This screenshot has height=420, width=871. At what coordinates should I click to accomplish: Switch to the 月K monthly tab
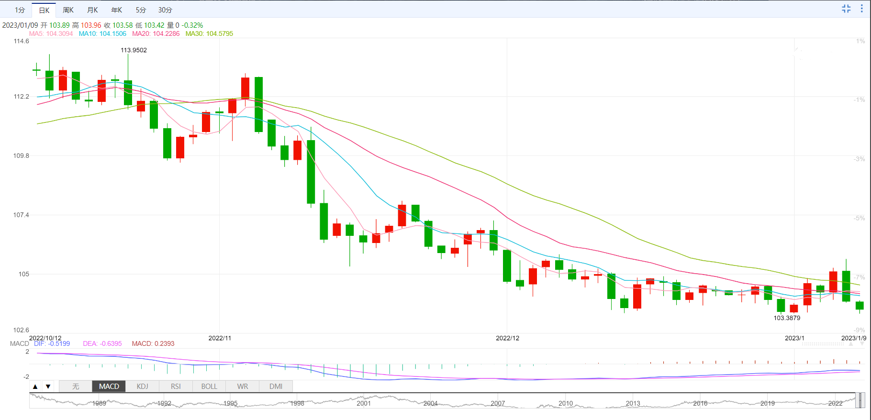92,10
